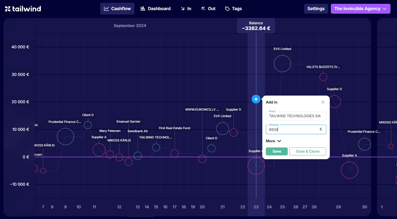
Task: Click Save & Clone button
Action: coord(308,151)
